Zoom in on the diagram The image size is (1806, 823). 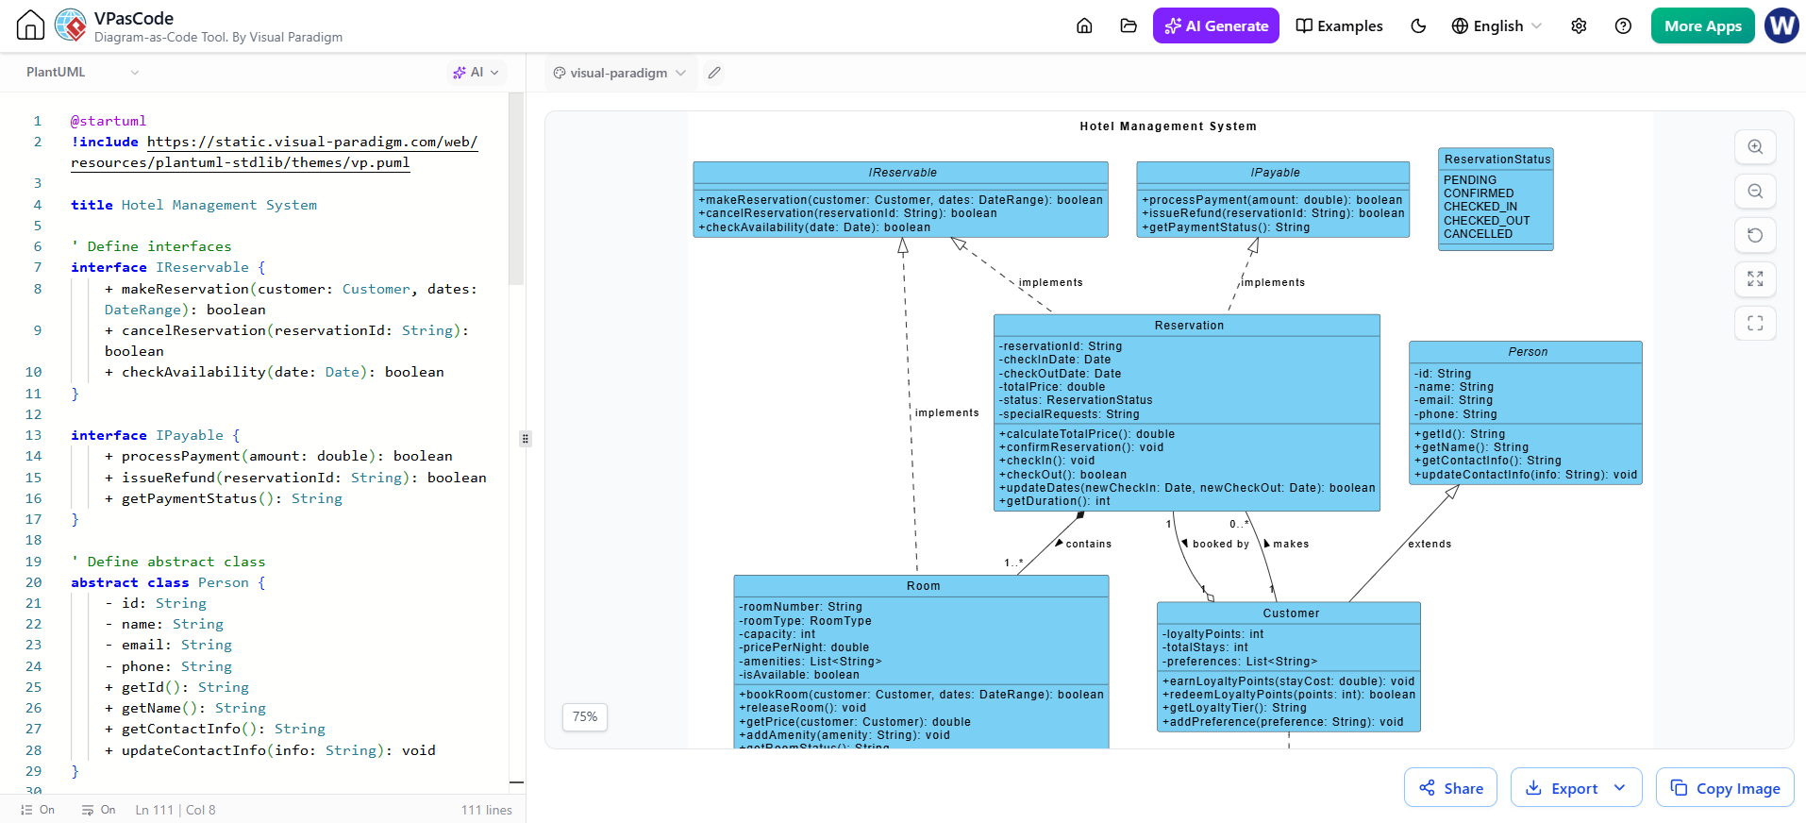pos(1755,147)
